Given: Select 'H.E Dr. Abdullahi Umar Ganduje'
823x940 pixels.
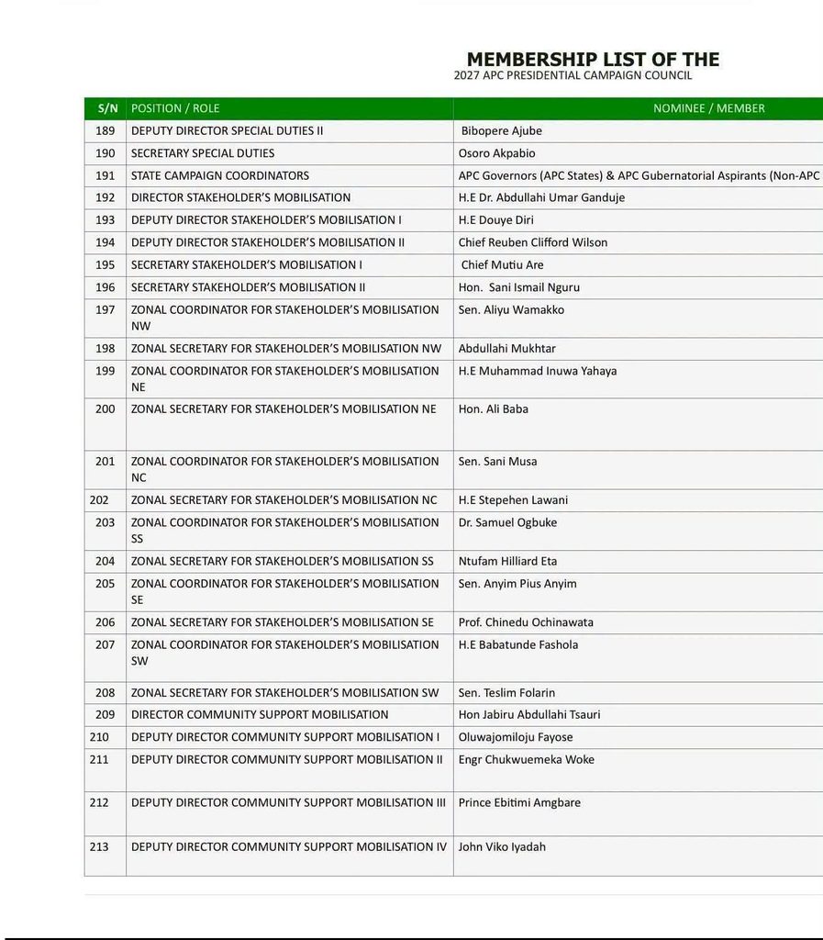Looking at the screenshot, I should coord(541,198).
